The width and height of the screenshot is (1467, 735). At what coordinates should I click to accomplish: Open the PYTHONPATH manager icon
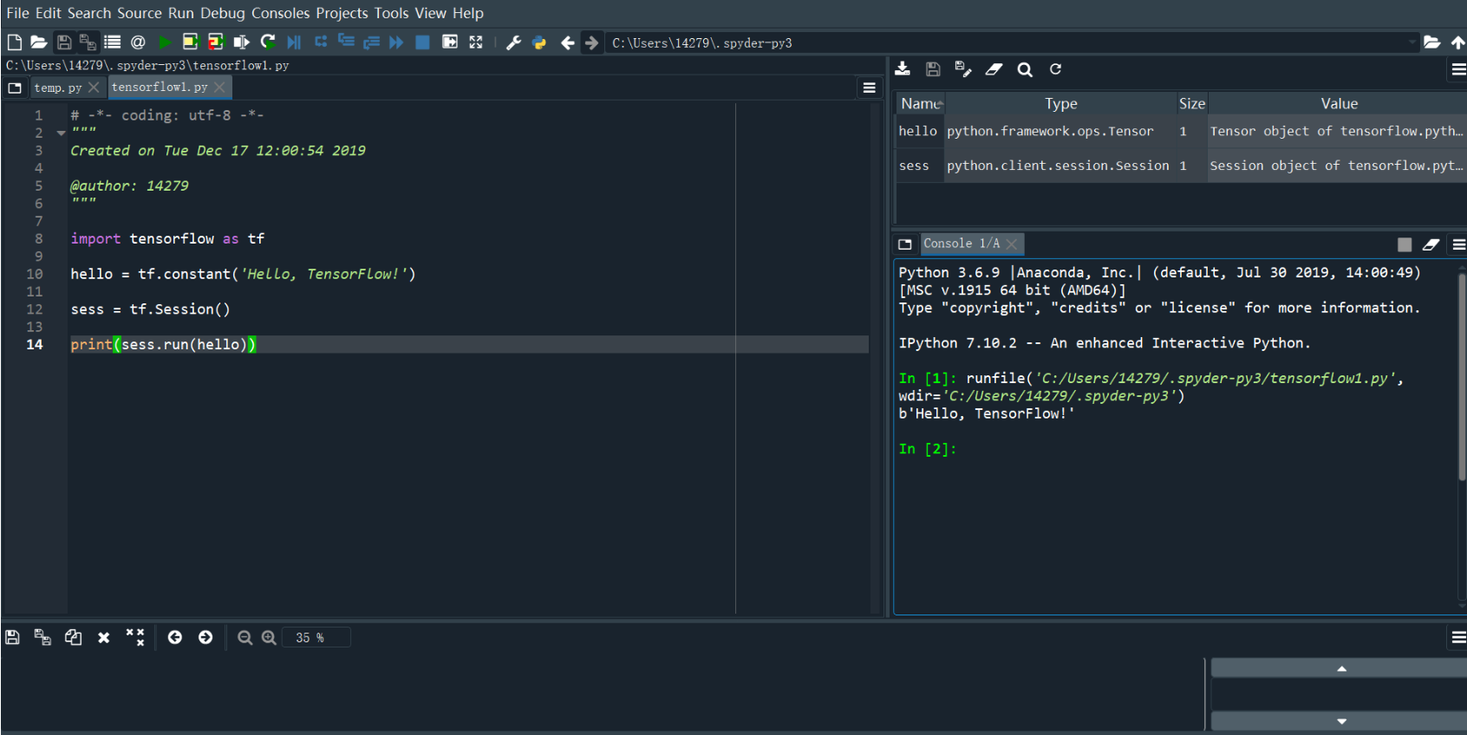(x=539, y=42)
